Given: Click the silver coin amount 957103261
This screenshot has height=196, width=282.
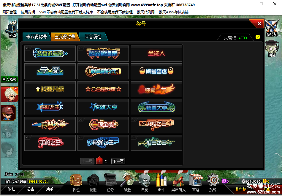Looking at the screenshot, I should click(254, 181).
